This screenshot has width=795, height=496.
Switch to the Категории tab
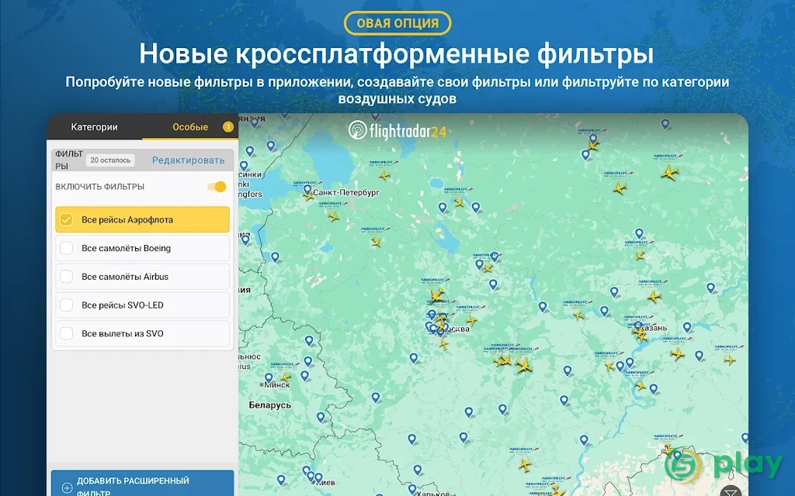coord(94,127)
